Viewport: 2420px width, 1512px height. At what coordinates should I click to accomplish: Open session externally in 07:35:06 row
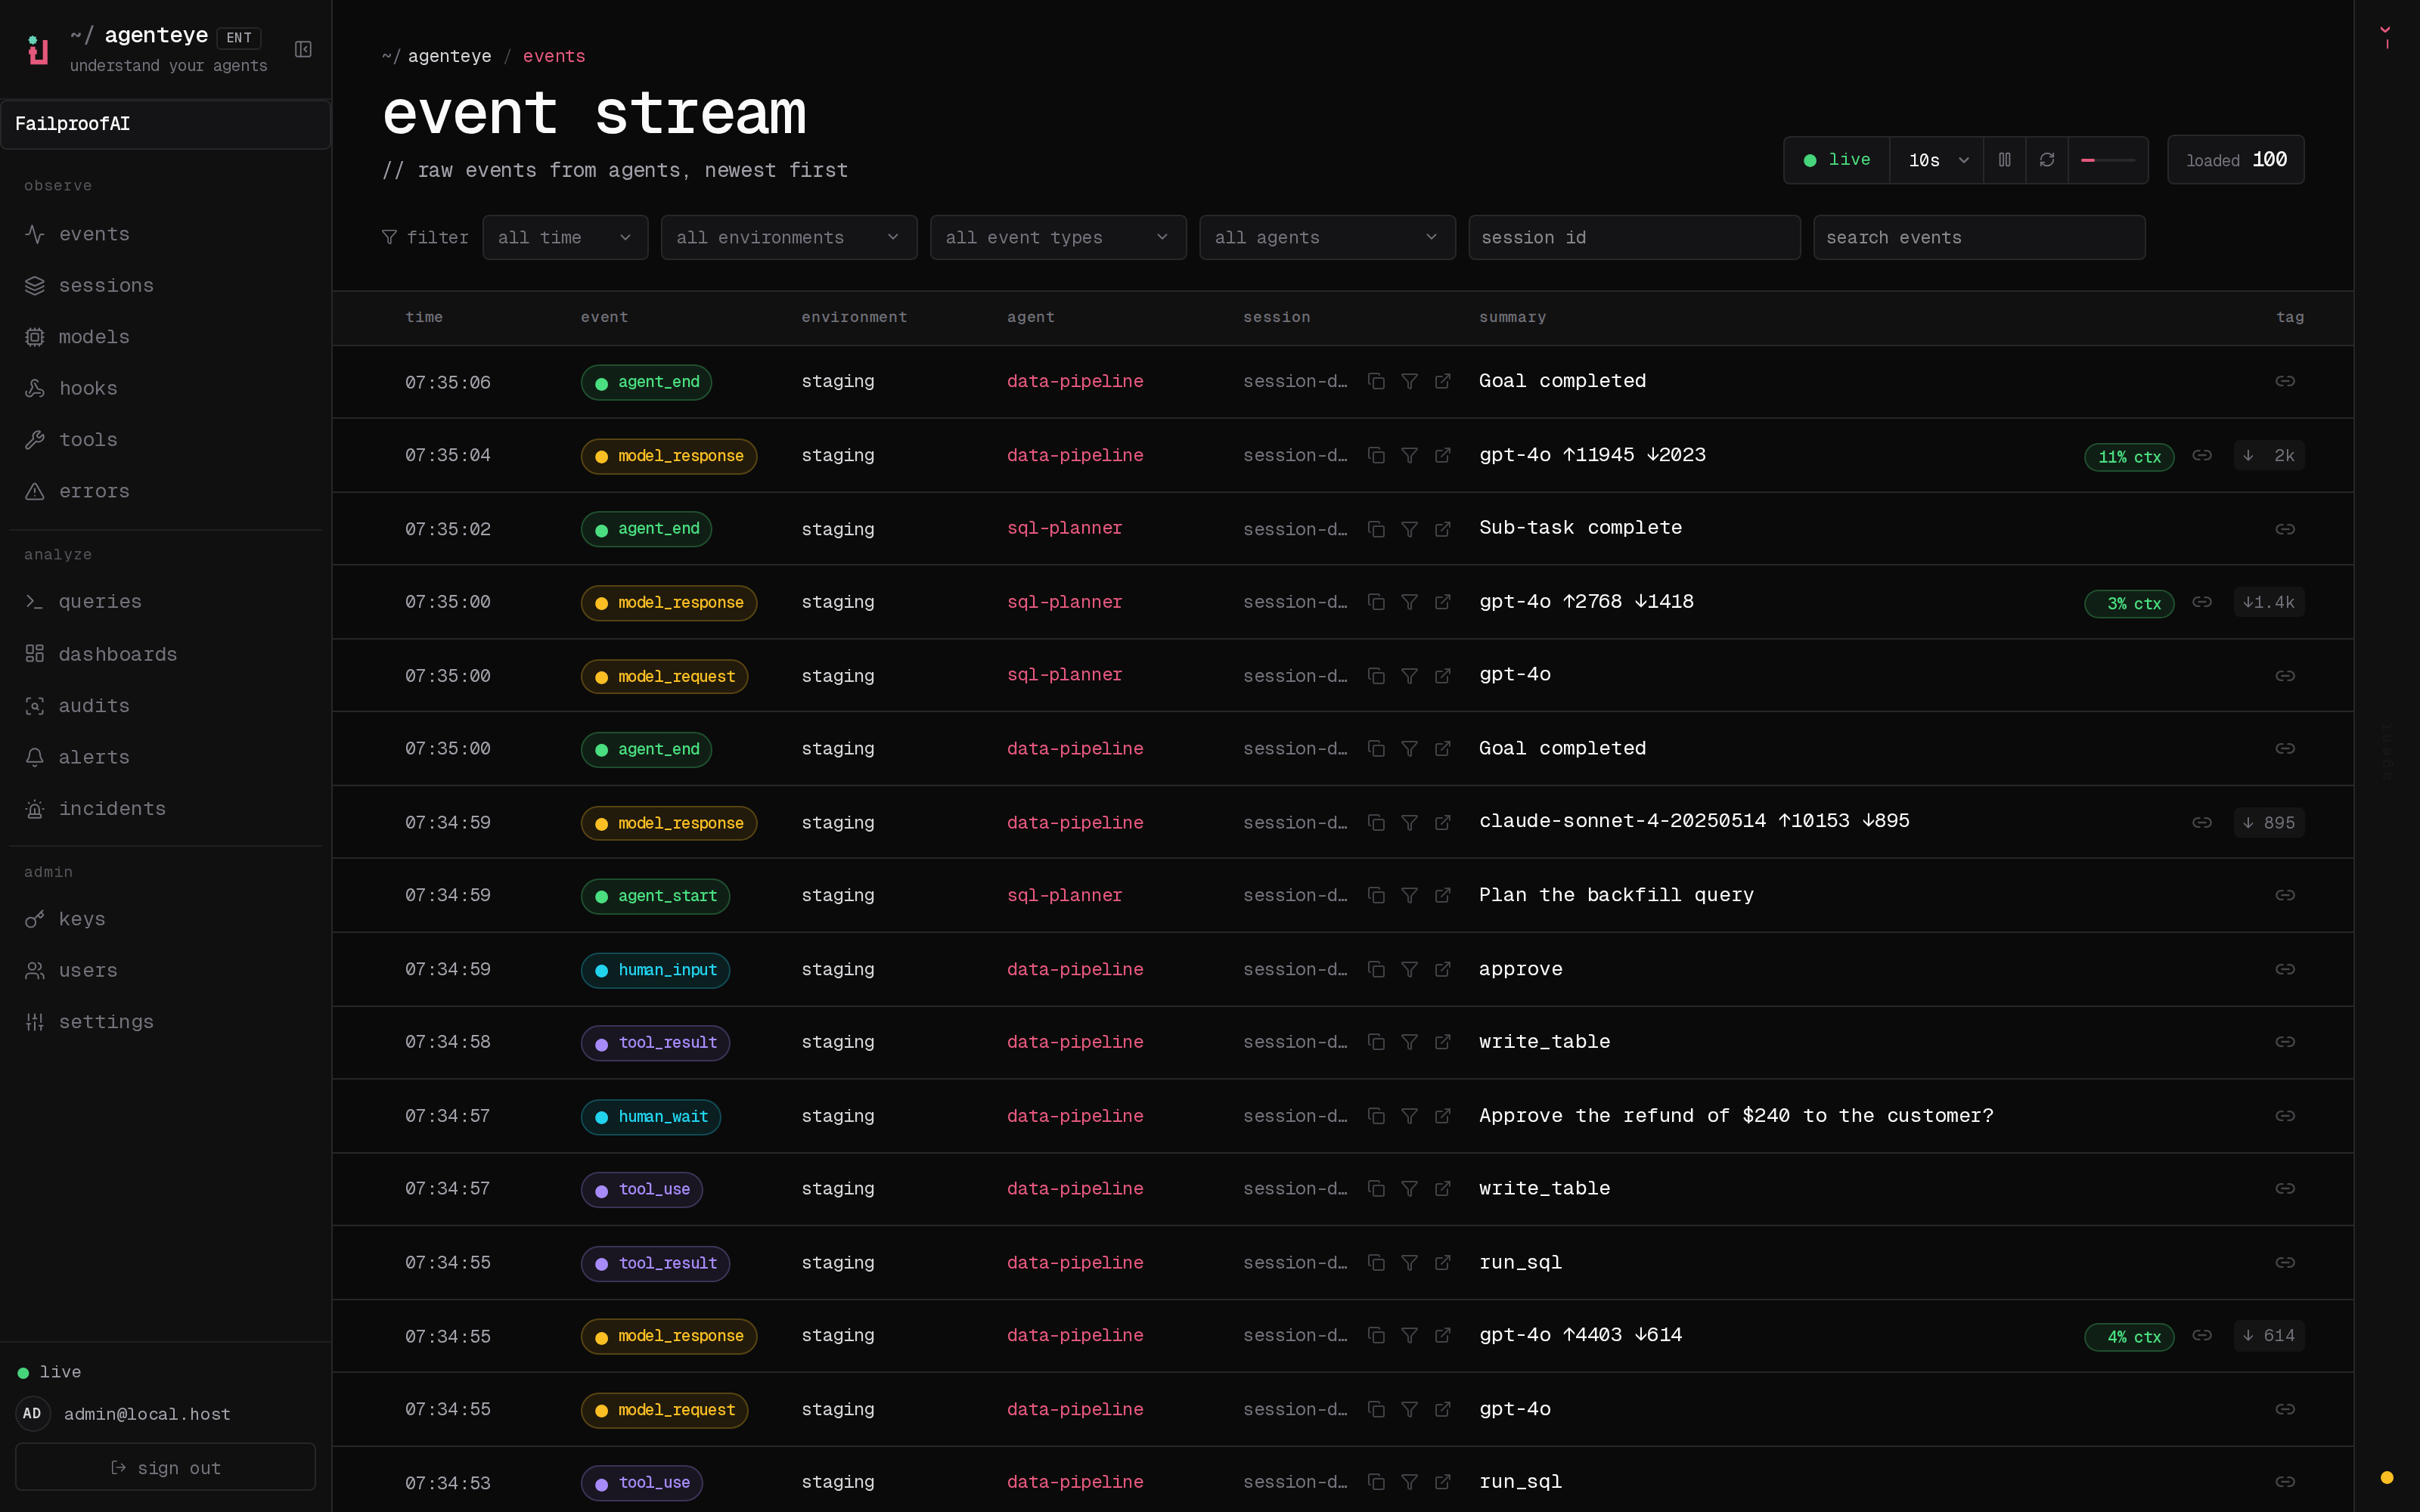tap(1442, 381)
